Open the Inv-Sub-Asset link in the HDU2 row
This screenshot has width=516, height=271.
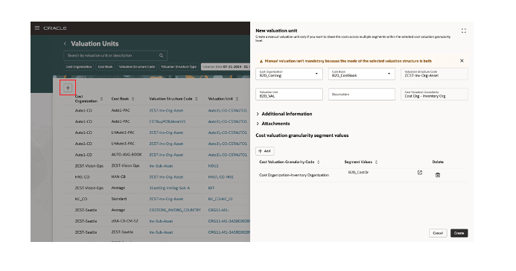pos(161,166)
